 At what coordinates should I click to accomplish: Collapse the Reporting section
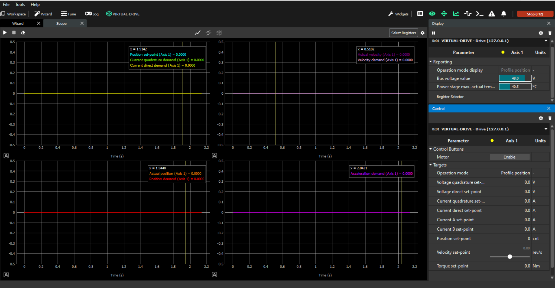pyautogui.click(x=431, y=62)
